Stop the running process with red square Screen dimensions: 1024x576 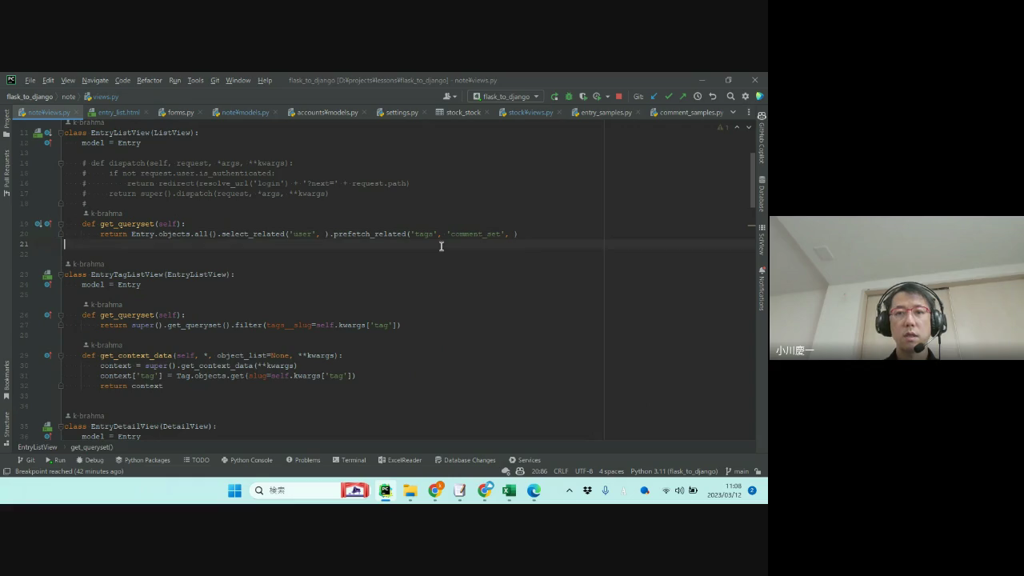(618, 97)
